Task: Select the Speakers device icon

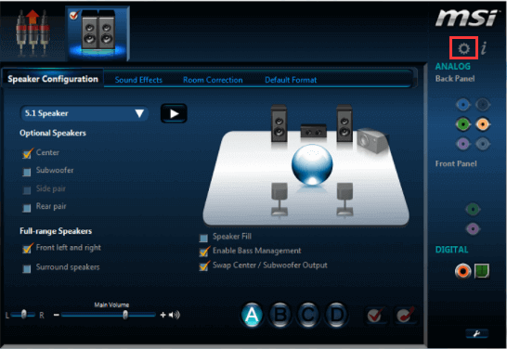Action: coord(98,33)
